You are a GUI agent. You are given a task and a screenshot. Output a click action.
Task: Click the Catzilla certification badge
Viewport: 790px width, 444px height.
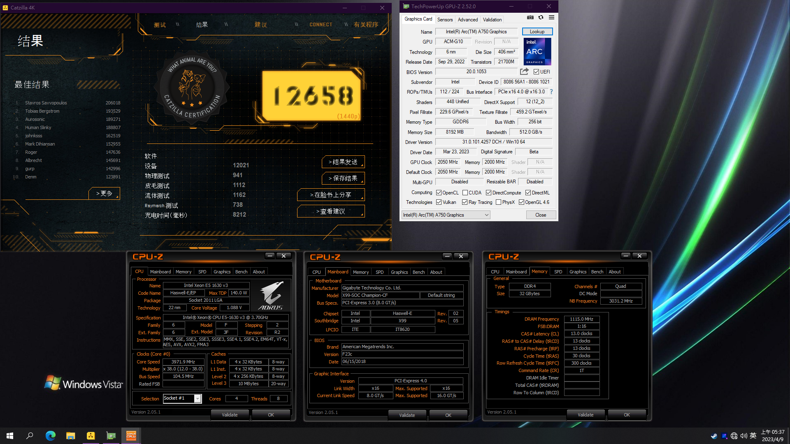192,88
